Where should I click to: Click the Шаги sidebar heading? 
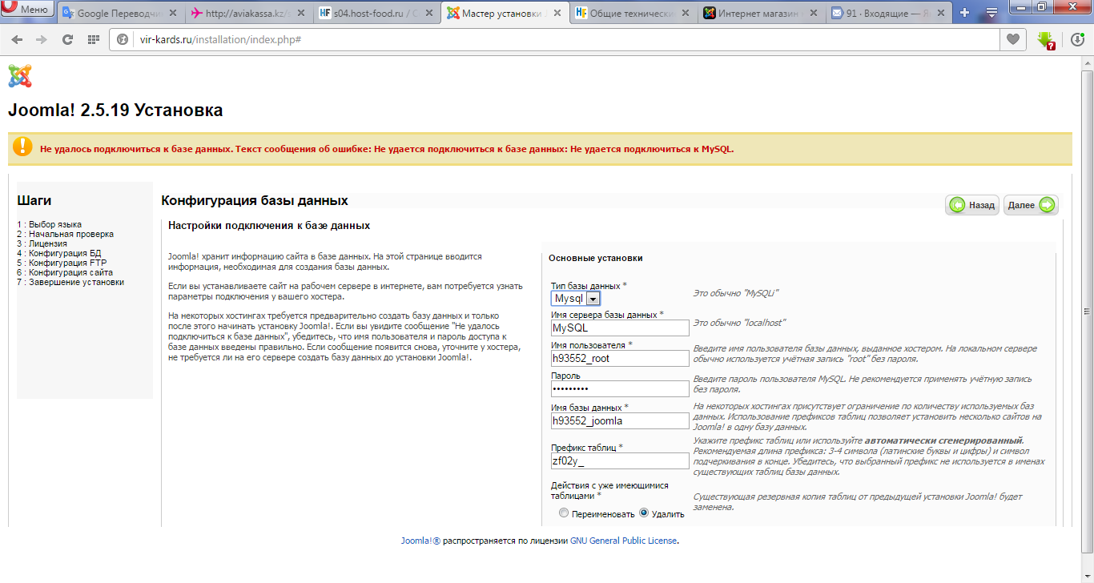[x=34, y=200]
